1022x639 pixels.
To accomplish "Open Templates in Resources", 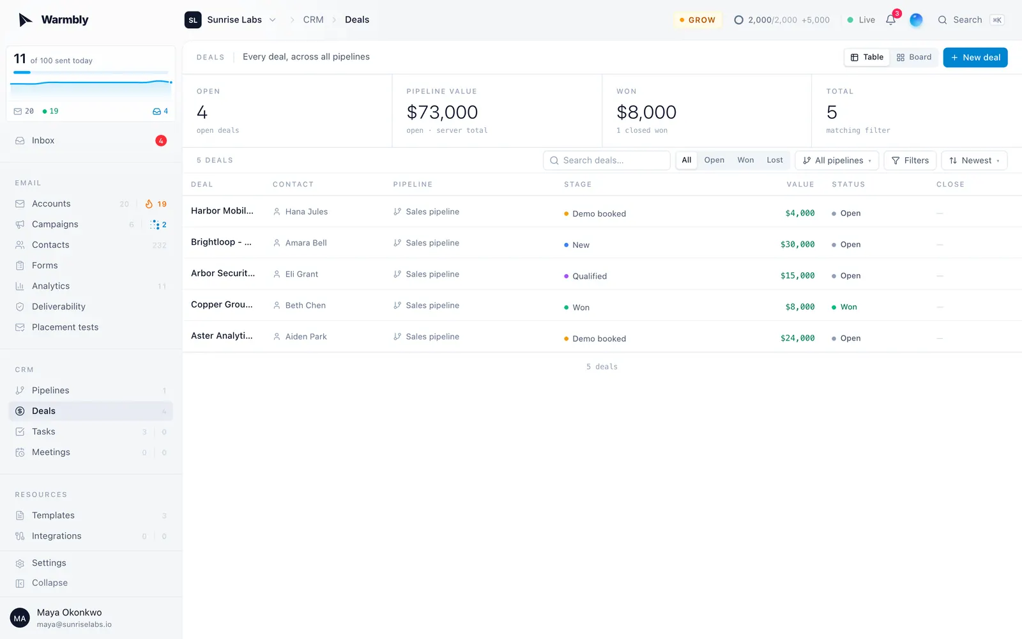I will pos(91,515).
